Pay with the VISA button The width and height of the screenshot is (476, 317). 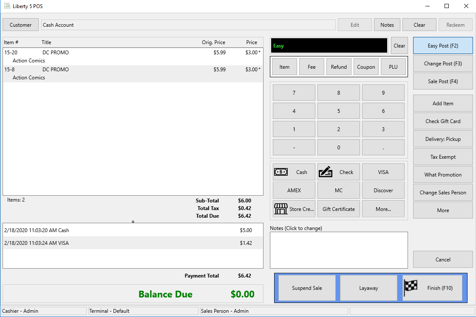pos(383,172)
